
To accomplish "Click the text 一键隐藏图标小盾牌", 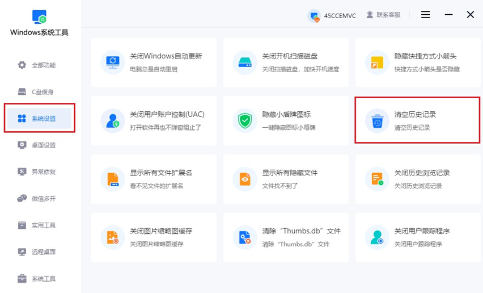I will click(289, 128).
